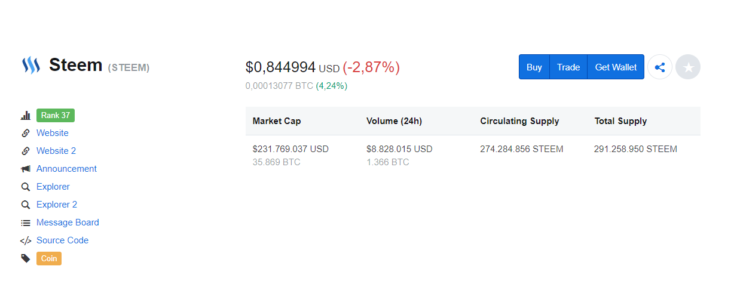Open the Message Board link
734x297 pixels.
tap(68, 222)
